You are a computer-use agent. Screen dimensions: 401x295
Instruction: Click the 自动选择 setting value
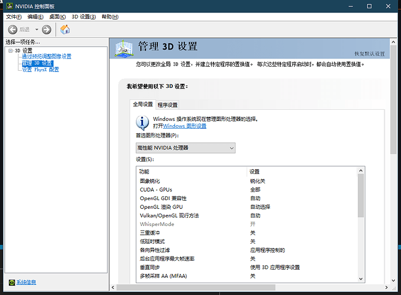point(260,207)
